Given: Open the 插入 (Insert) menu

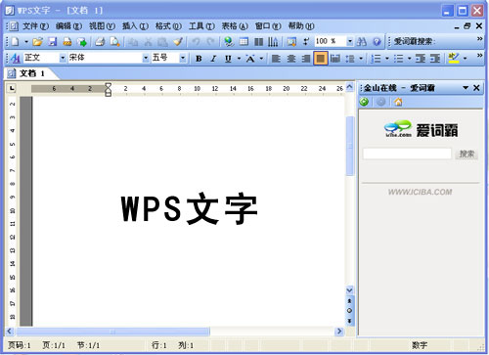Looking at the screenshot, I should (135, 25).
